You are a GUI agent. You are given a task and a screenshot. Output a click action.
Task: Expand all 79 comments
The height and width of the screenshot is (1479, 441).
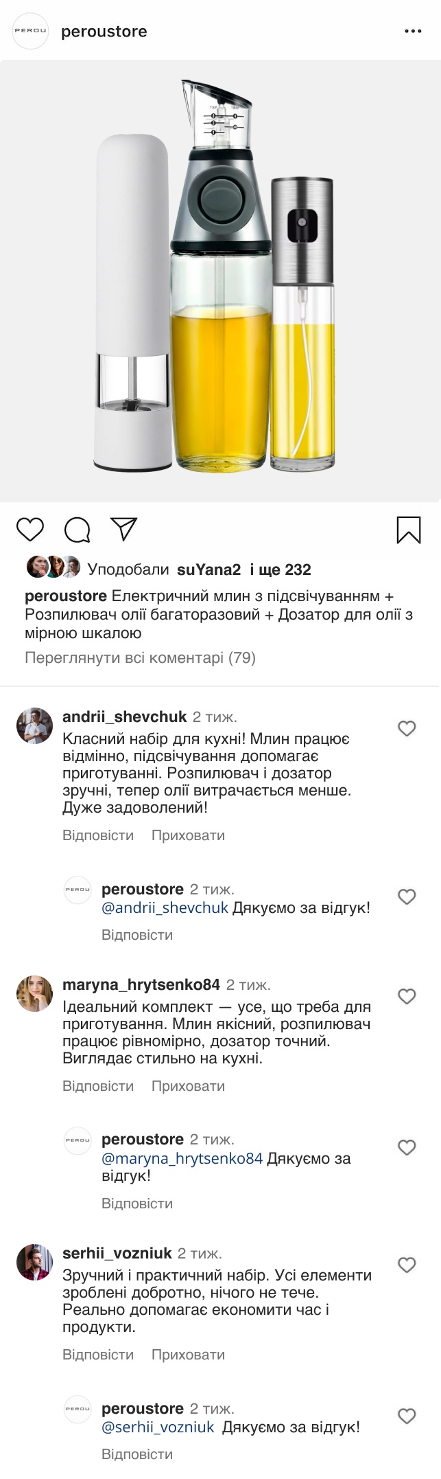140,657
